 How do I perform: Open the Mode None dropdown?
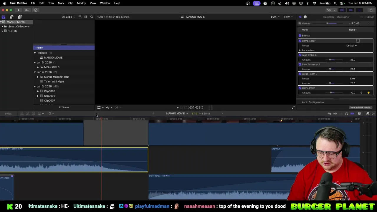click(x=353, y=30)
